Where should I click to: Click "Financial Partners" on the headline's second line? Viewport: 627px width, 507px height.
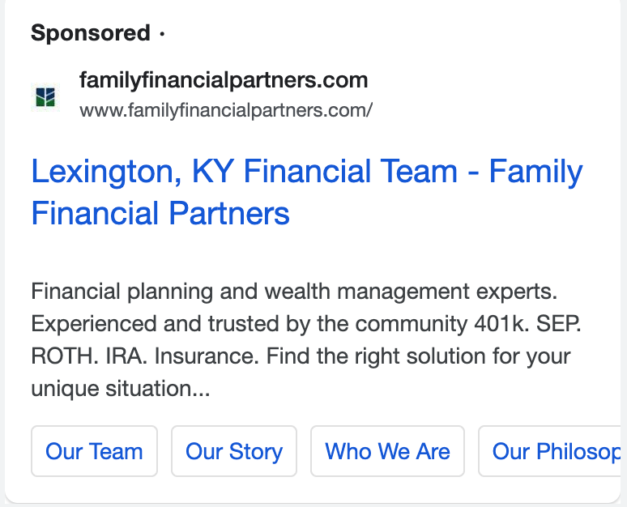point(160,214)
